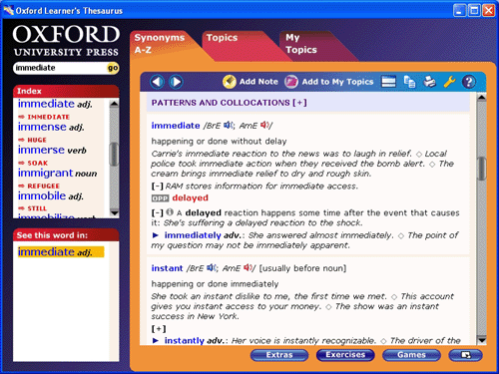Image resolution: width=499 pixels, height=374 pixels.
Task: Click the search field containing immediate
Action: click(60, 68)
